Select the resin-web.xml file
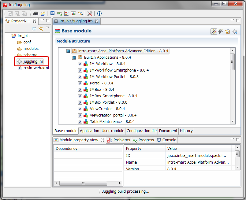The height and width of the screenshot is (200, 246). tap(36, 68)
